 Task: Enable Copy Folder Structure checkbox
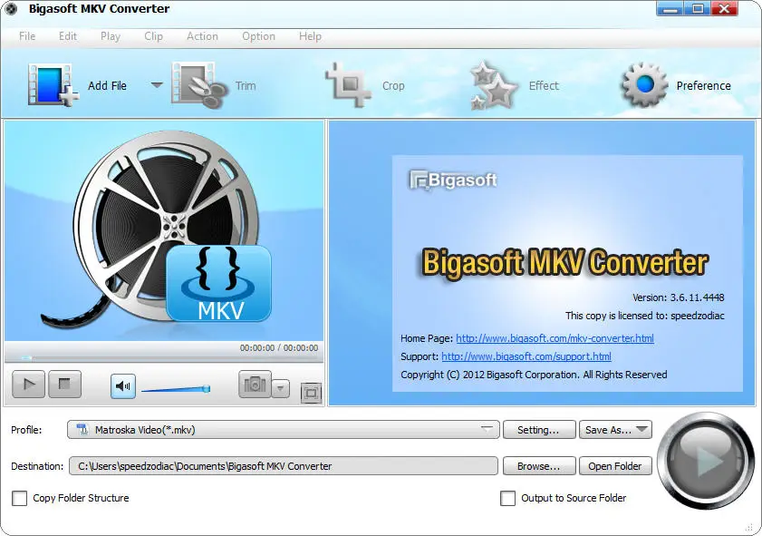19,498
